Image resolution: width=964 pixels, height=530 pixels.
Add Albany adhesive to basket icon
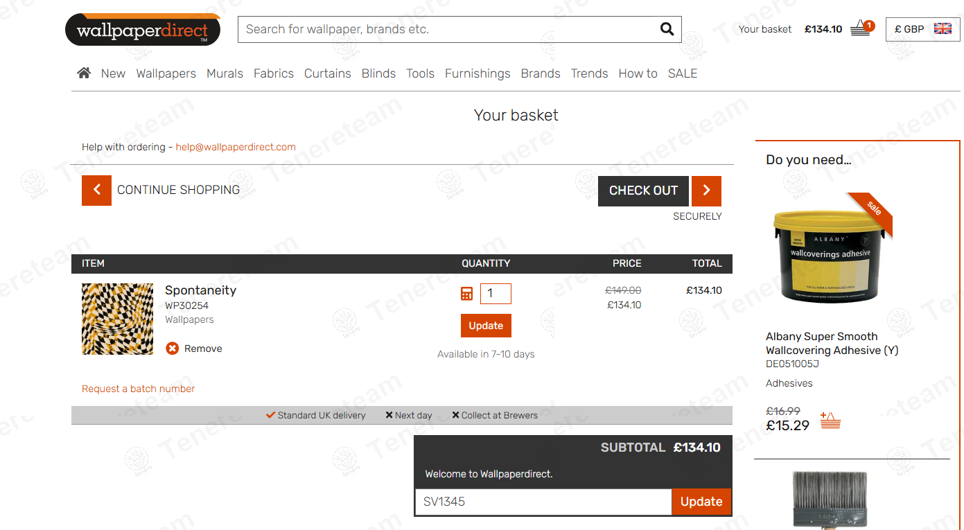click(830, 420)
